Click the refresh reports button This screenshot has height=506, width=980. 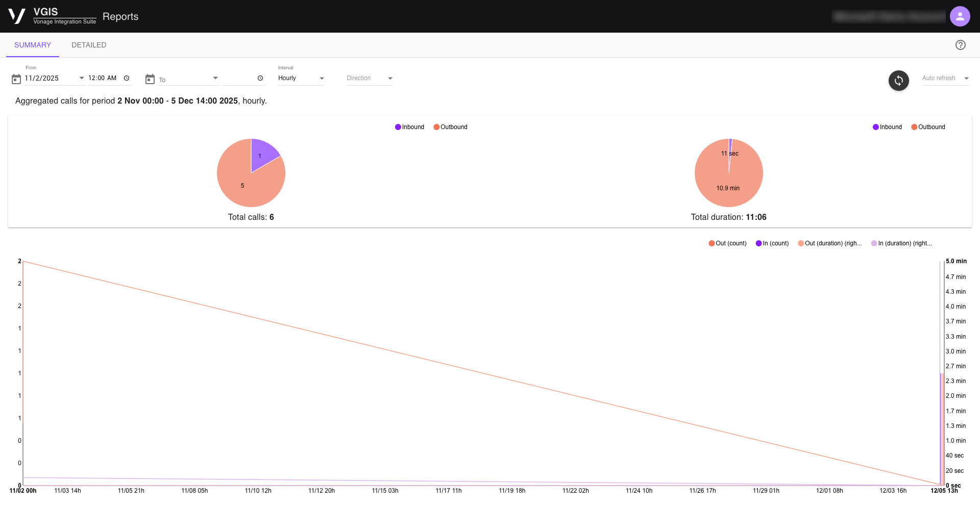tap(898, 81)
